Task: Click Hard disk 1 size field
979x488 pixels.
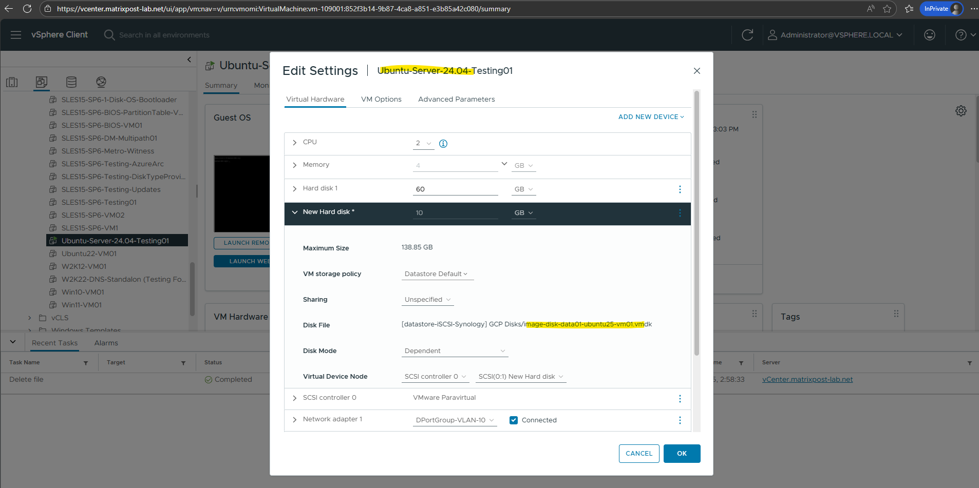Action: pyautogui.click(x=456, y=189)
